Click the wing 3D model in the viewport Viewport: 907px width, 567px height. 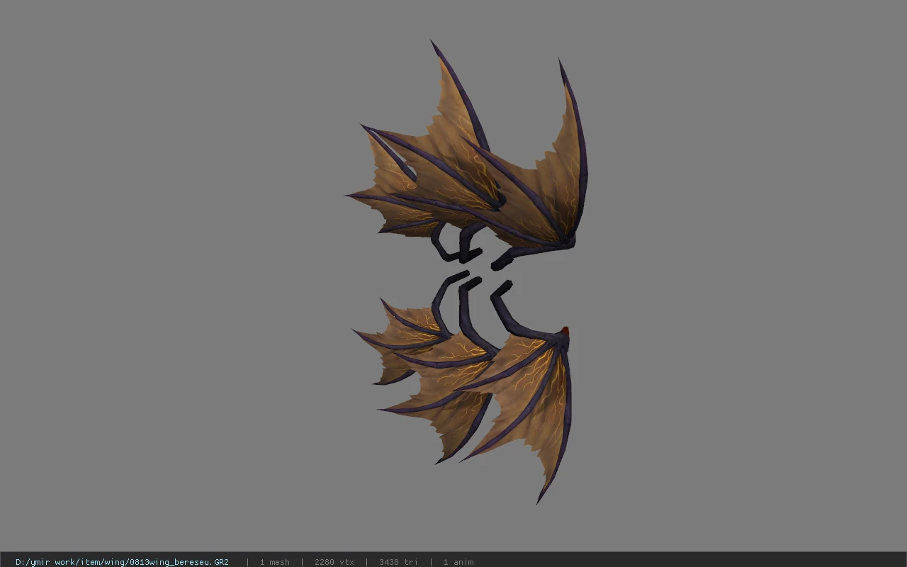(x=468, y=273)
